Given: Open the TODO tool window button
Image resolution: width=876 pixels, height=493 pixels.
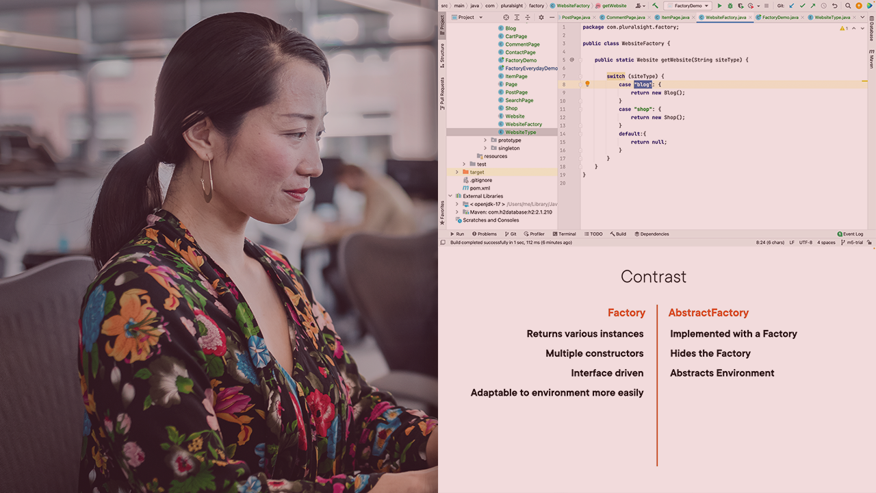Looking at the screenshot, I should click(x=593, y=234).
